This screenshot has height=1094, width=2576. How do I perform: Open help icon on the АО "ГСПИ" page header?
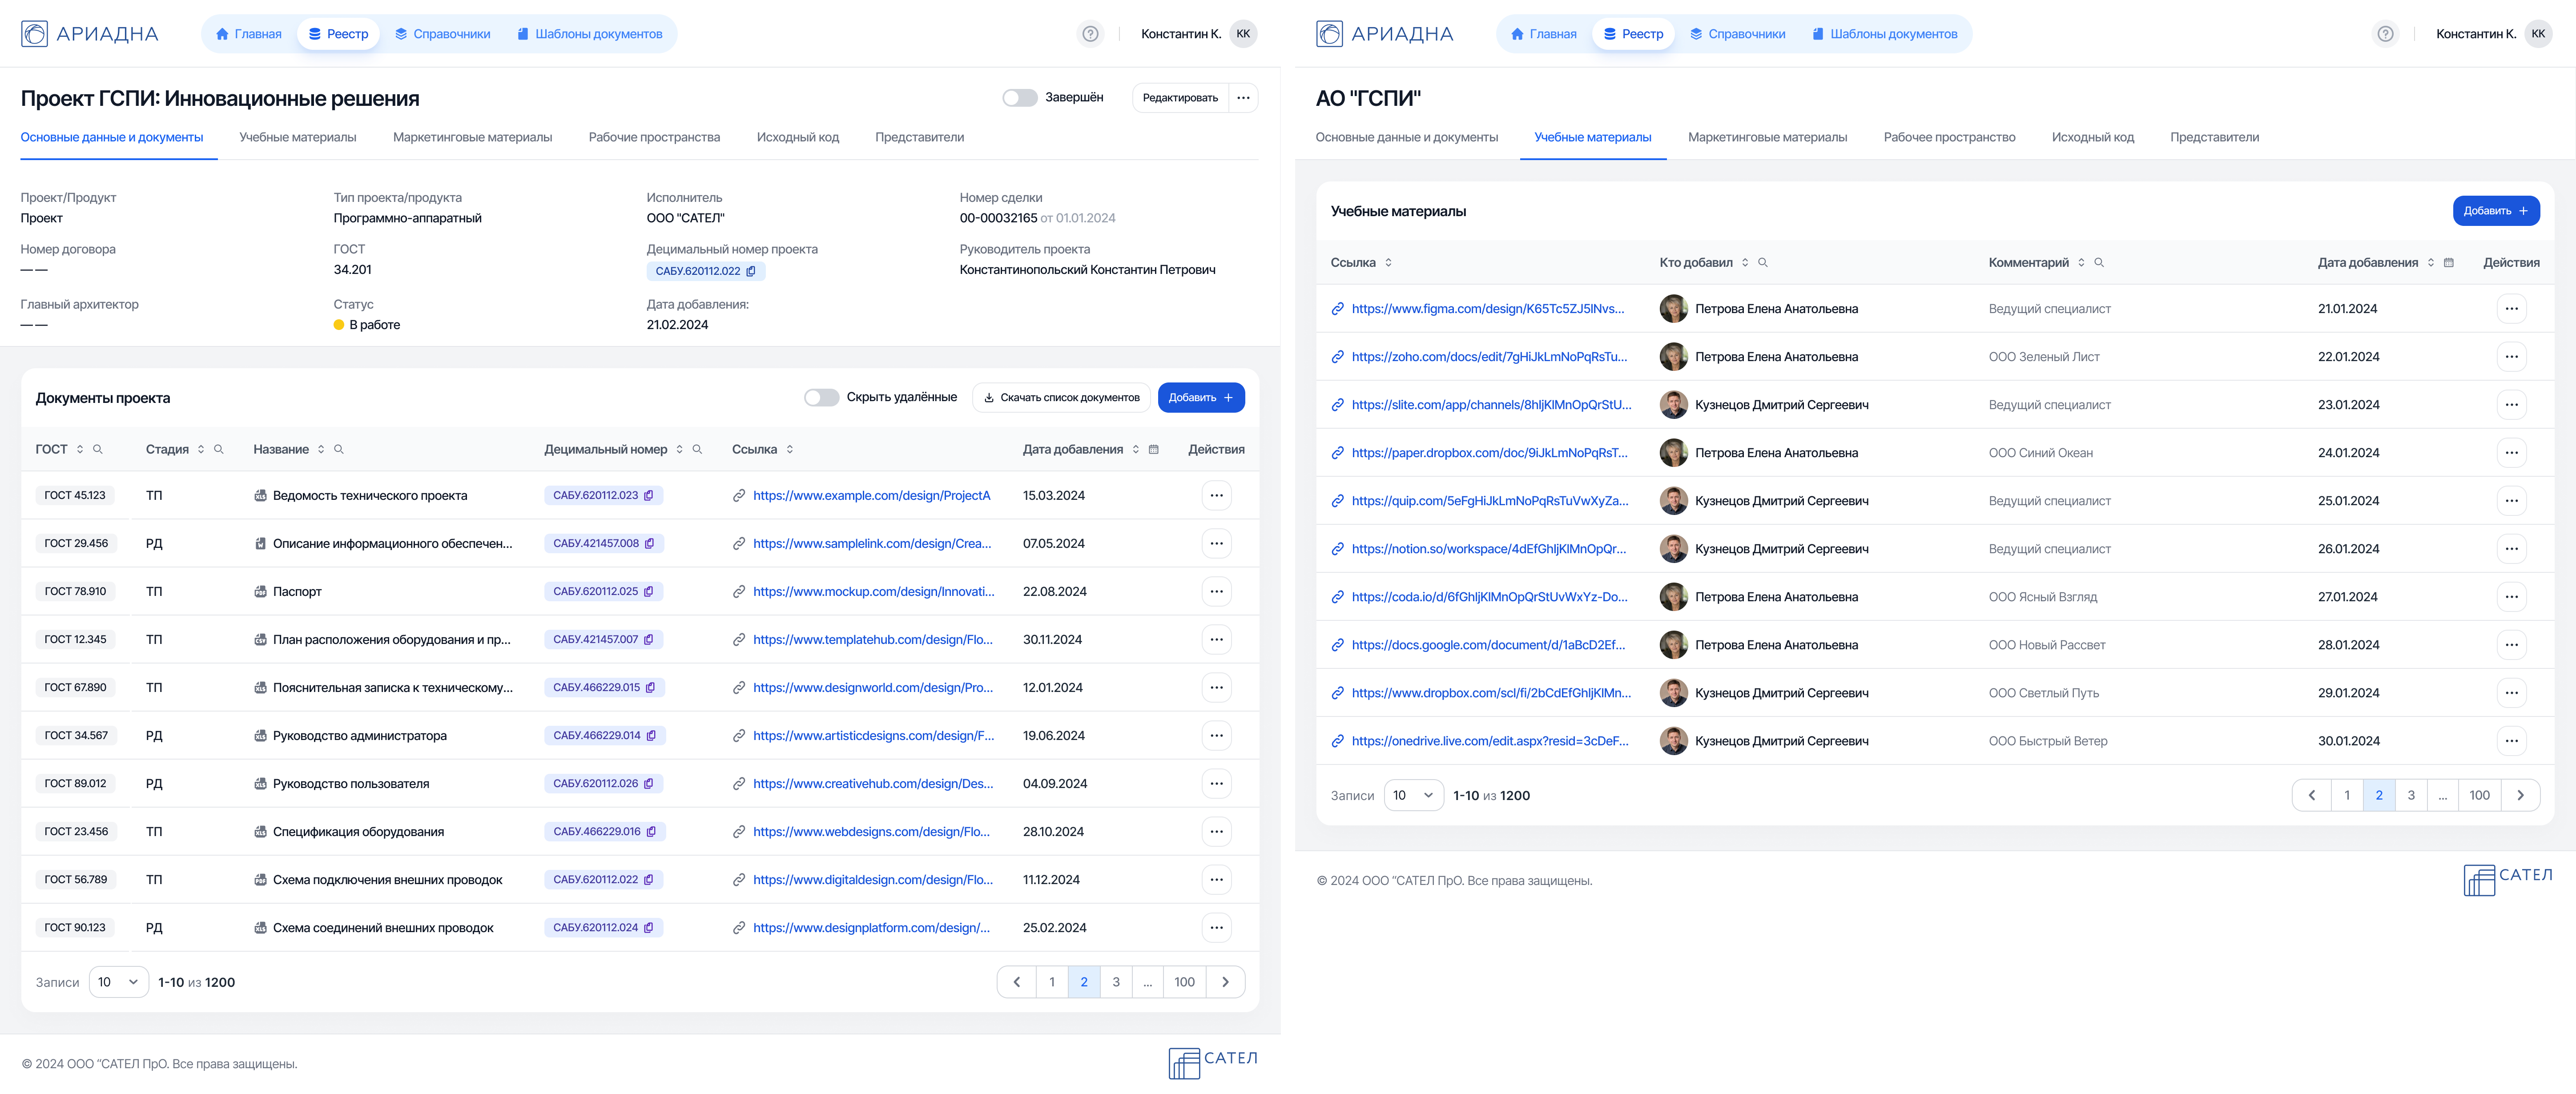[2385, 34]
